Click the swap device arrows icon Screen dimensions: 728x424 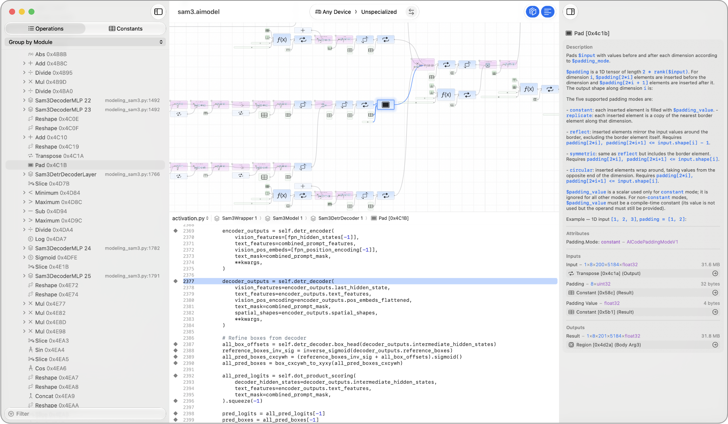tap(411, 12)
